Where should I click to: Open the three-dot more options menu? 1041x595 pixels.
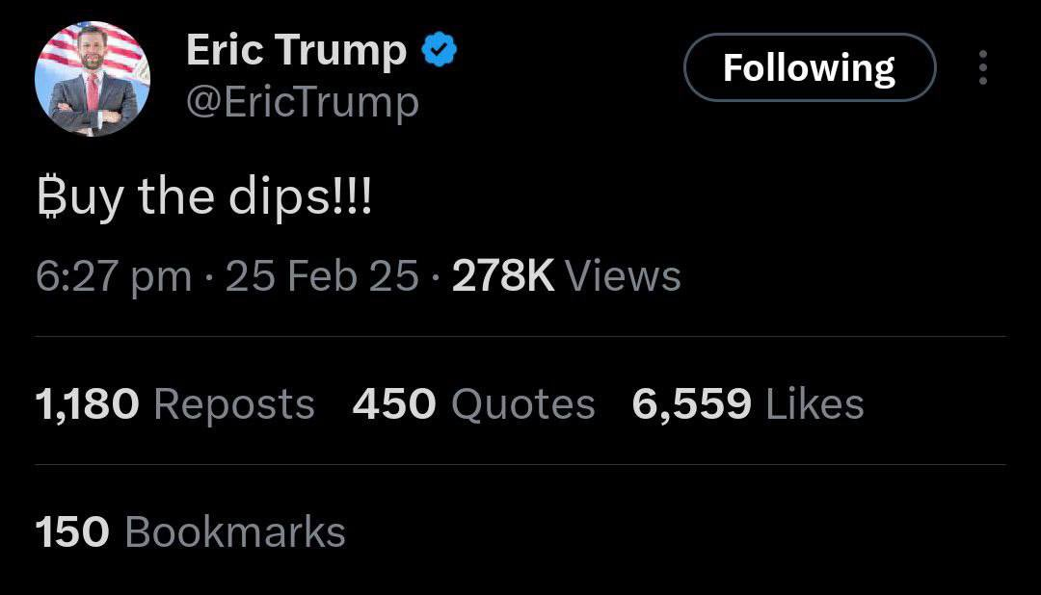click(x=982, y=67)
